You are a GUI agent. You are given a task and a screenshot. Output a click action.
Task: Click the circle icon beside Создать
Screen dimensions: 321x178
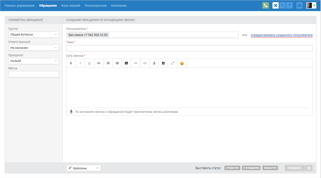309,168
